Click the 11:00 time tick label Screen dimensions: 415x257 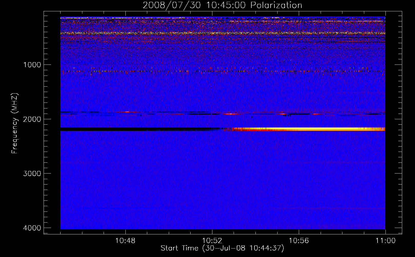coord(386,241)
